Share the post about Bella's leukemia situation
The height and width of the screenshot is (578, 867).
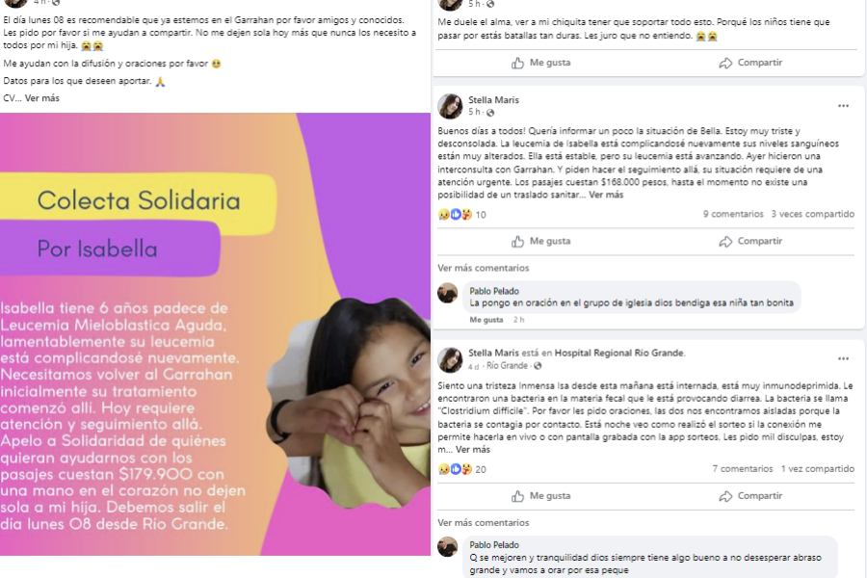pyautogui.click(x=750, y=242)
